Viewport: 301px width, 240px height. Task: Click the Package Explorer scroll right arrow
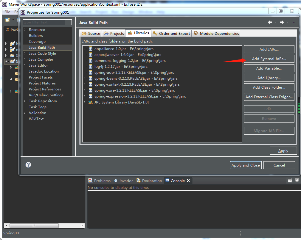click(x=82, y=225)
